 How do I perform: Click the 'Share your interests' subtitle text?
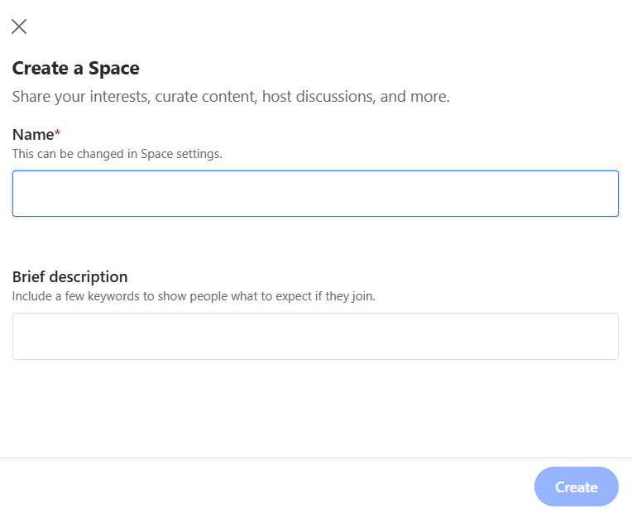[x=231, y=97]
